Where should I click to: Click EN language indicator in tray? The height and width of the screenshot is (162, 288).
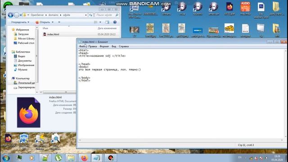(240, 157)
